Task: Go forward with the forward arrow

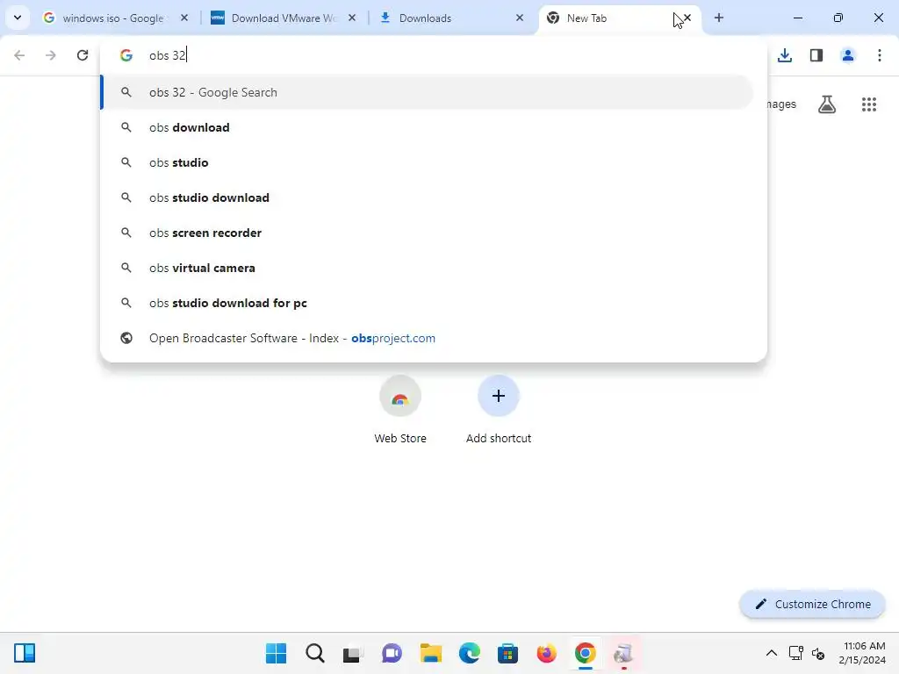Action: pyautogui.click(x=51, y=55)
